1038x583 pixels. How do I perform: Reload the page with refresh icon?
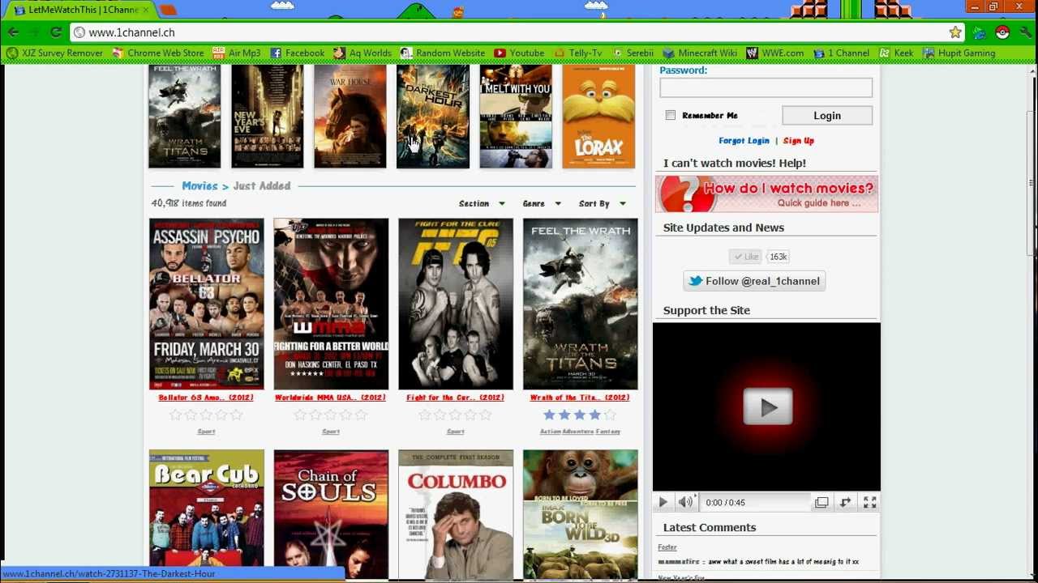pos(55,32)
